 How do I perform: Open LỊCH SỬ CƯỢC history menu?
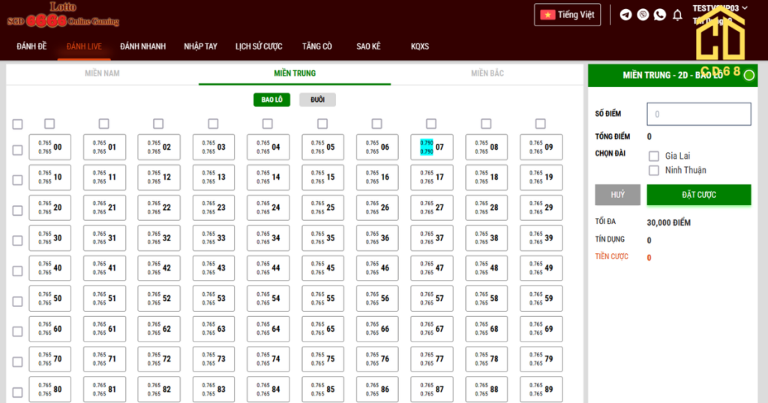(259, 46)
